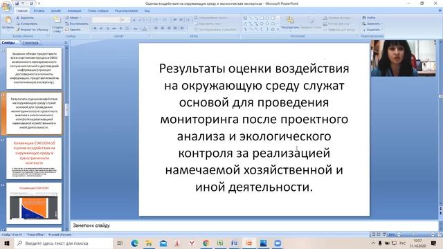Open the Arrange (Упорядочить) button
Viewport: 443px width, 249px height.
[x=290, y=23]
